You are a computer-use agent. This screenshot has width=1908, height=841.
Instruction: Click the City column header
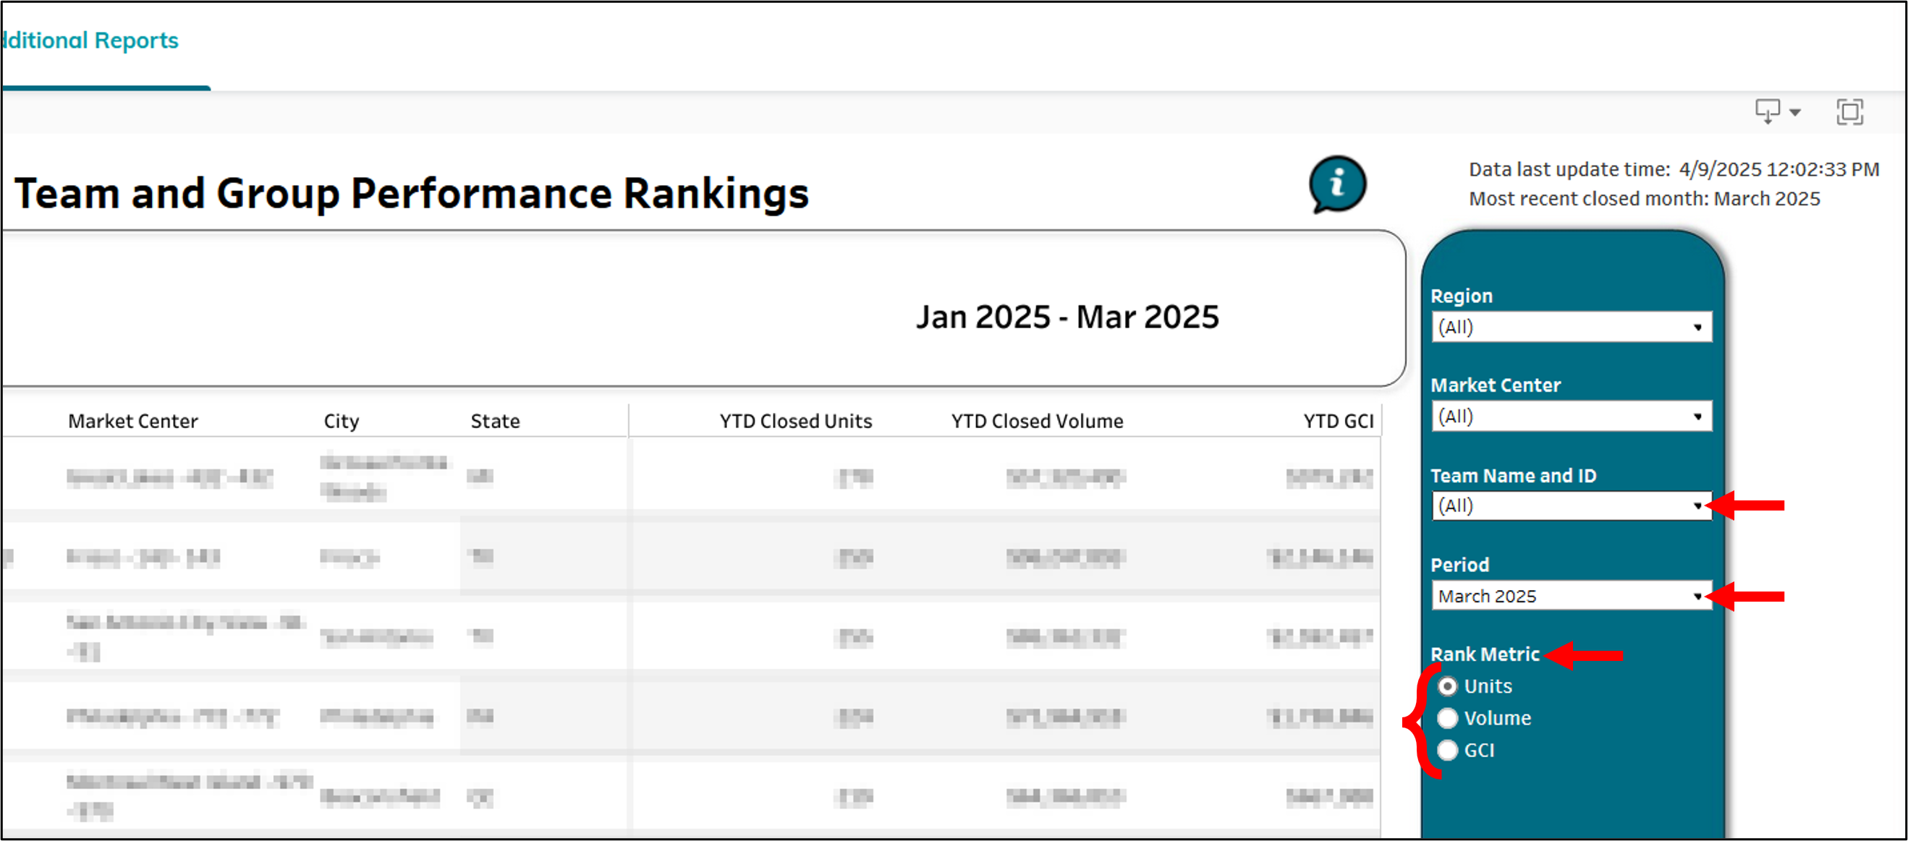341,421
